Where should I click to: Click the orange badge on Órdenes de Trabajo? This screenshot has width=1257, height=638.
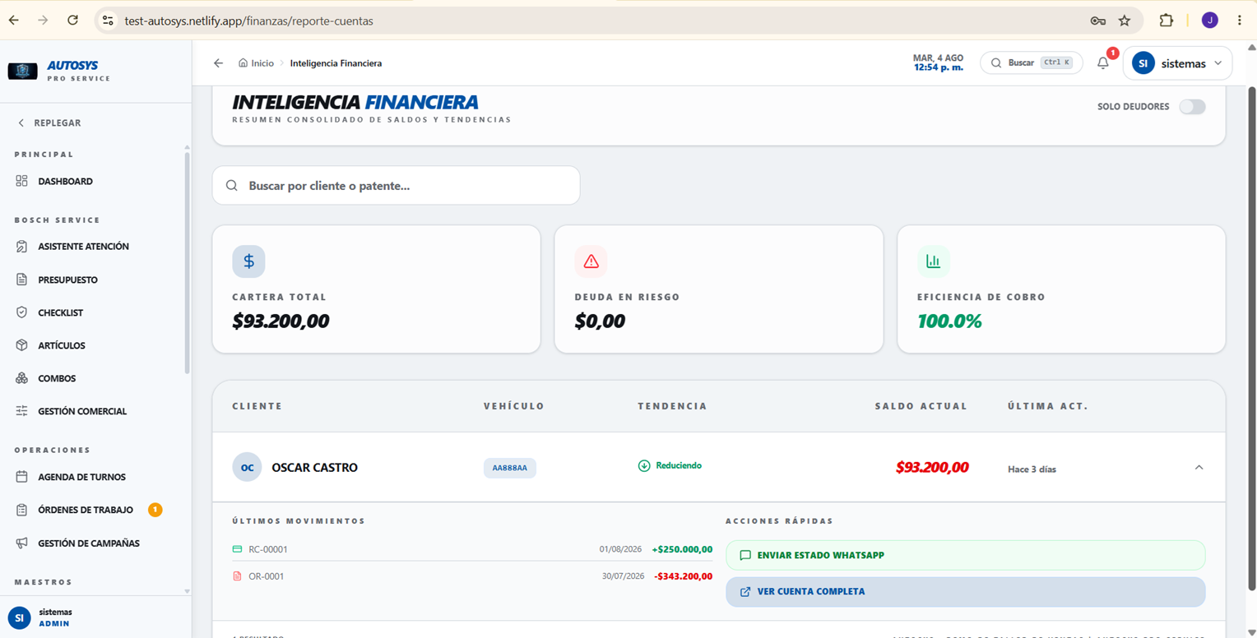point(155,510)
